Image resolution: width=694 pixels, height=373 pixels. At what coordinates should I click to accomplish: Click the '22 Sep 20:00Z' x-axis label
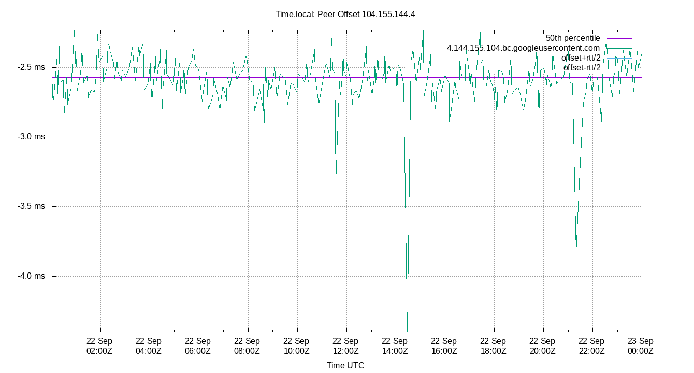[542, 346]
